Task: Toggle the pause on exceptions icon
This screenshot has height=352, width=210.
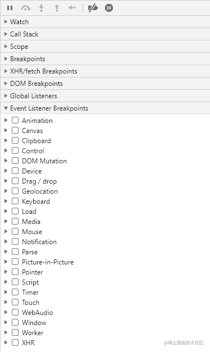Action: pos(109,8)
